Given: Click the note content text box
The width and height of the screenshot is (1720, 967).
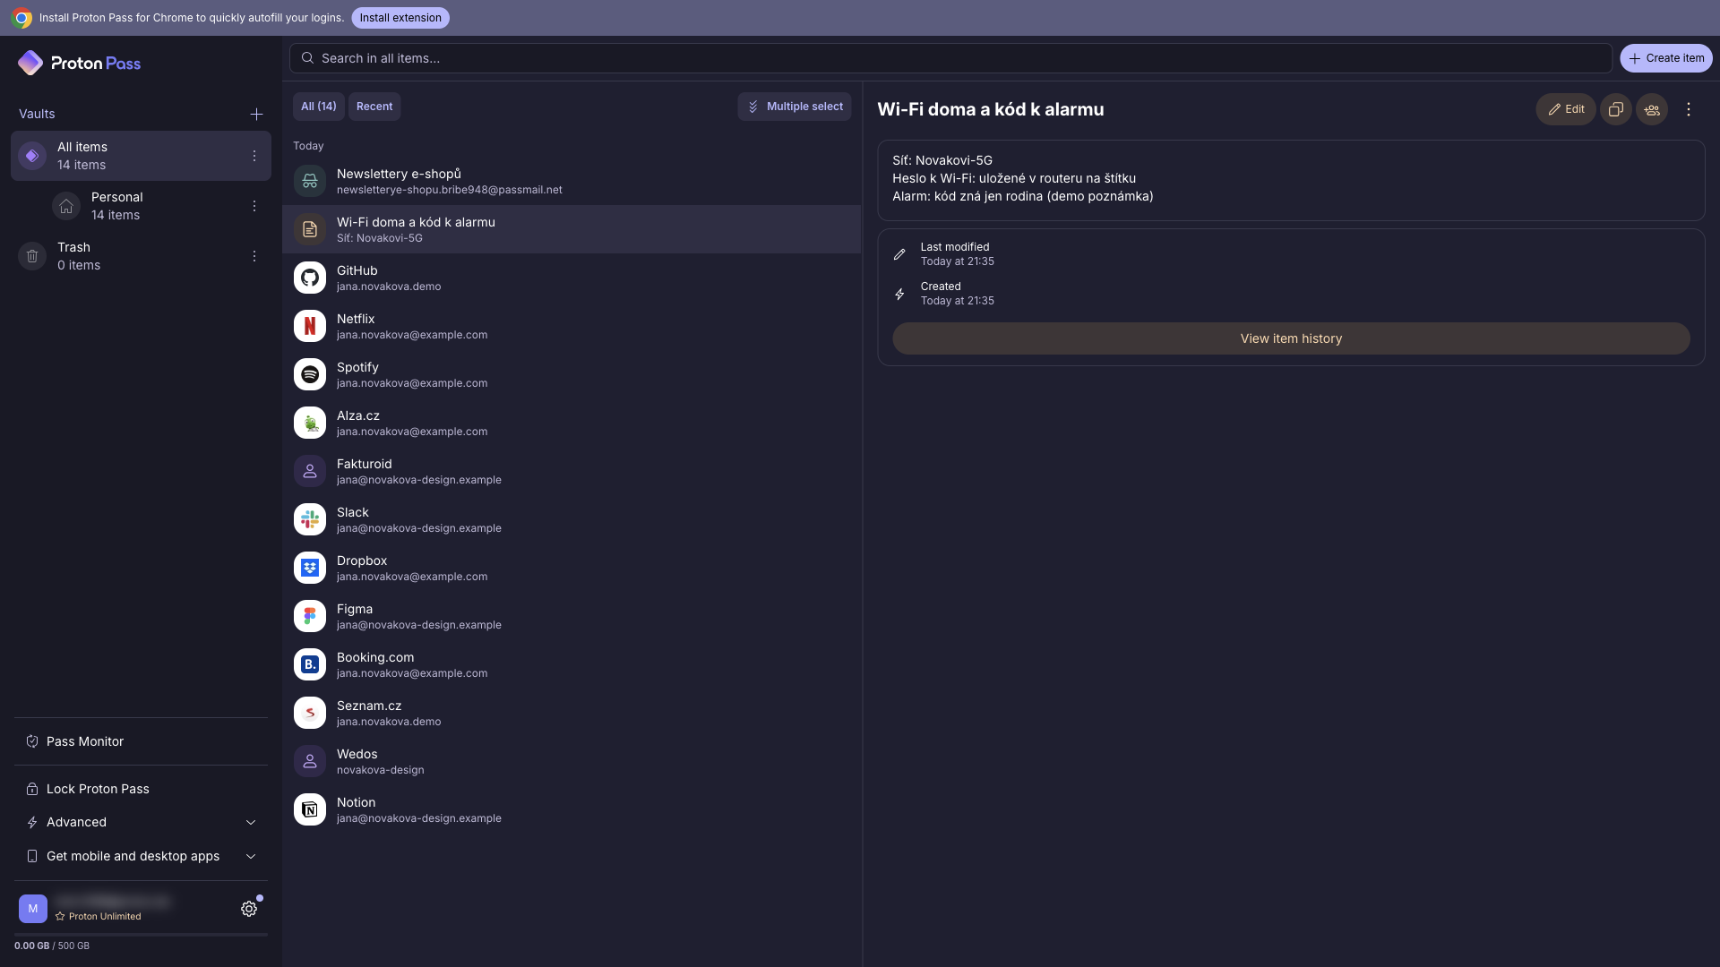Looking at the screenshot, I should (x=1291, y=180).
